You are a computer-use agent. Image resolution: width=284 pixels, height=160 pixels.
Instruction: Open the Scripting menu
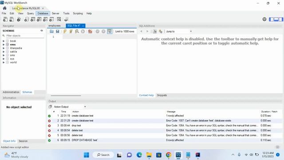pyautogui.click(x=78, y=13)
